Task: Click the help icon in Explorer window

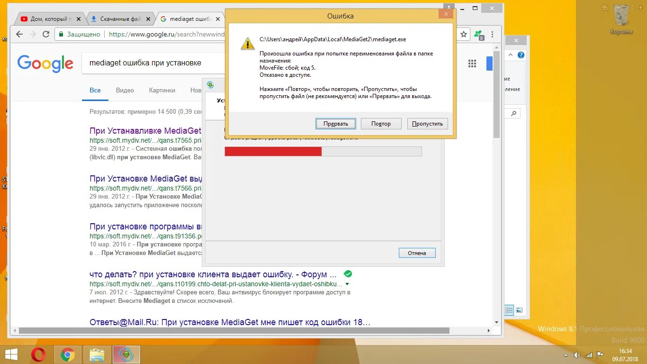Action: [521, 55]
